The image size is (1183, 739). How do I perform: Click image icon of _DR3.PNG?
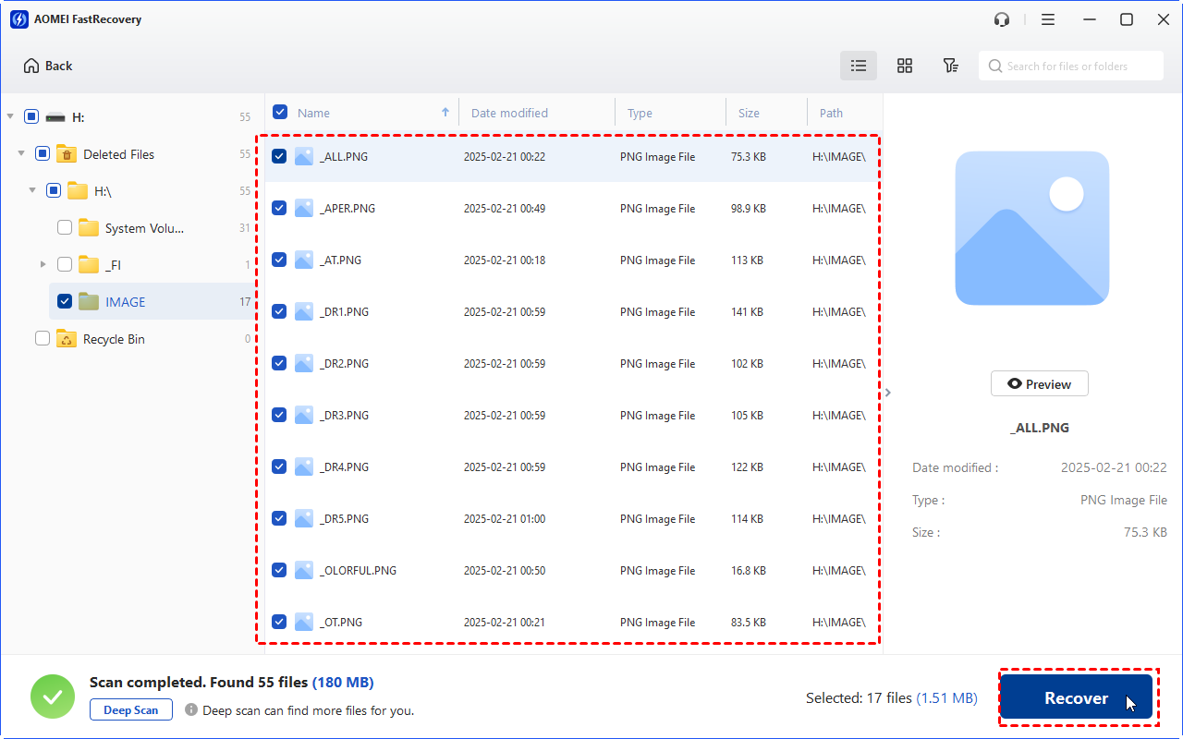(304, 416)
